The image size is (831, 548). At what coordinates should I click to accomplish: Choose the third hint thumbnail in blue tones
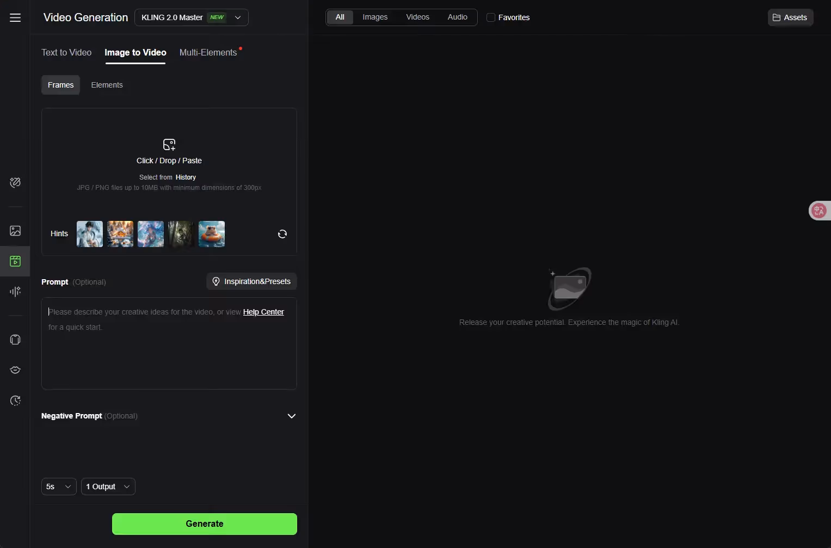pyautogui.click(x=151, y=234)
